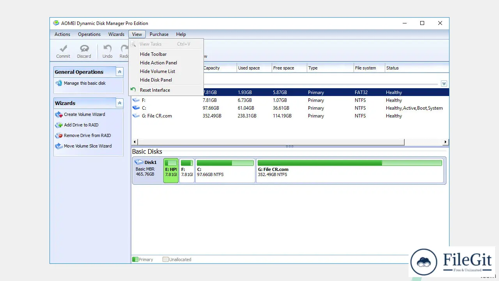
Task: Collapse the General Operations panel
Action: pos(120,72)
